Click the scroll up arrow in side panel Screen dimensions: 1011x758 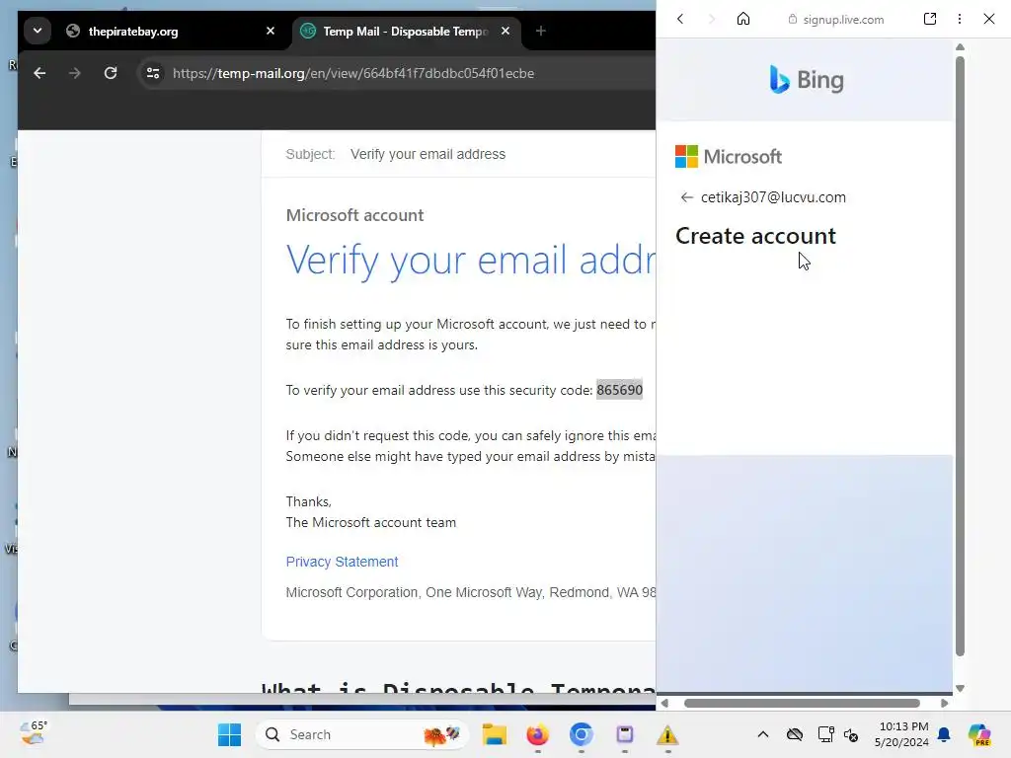coord(960,47)
